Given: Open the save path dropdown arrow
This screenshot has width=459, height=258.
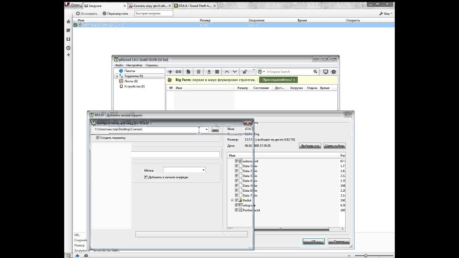Looking at the screenshot, I should (207, 129).
